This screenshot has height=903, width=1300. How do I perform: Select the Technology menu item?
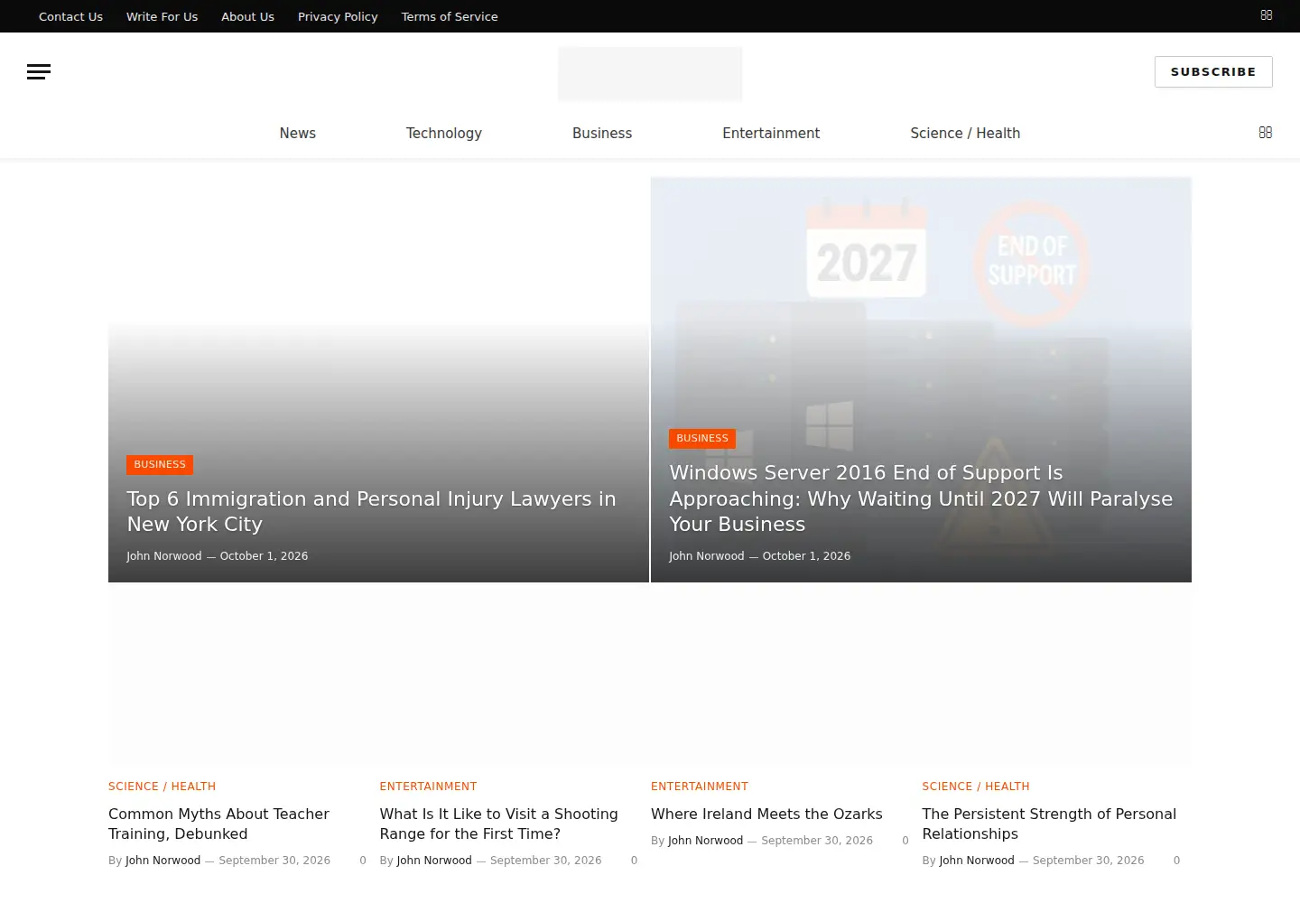click(x=444, y=133)
